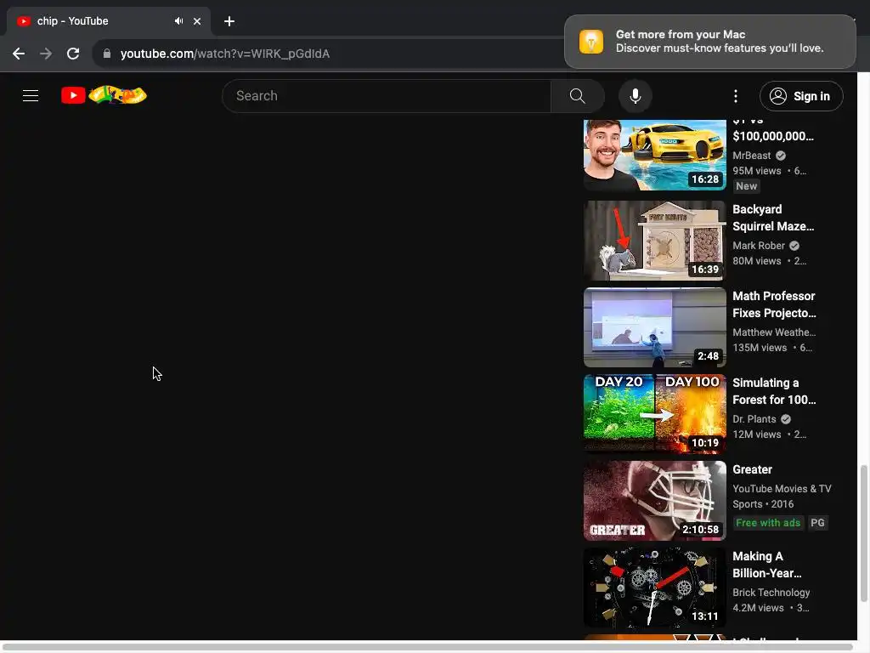Screen dimensions: 870x653
Task: Select the chip - YouTube tab
Action: 108,21
